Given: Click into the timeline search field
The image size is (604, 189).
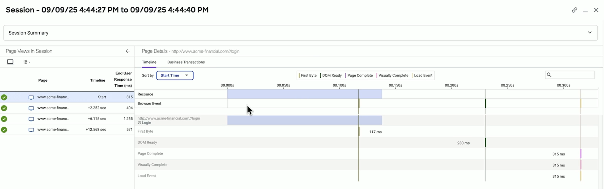Looking at the screenshot, I should point(572,75).
